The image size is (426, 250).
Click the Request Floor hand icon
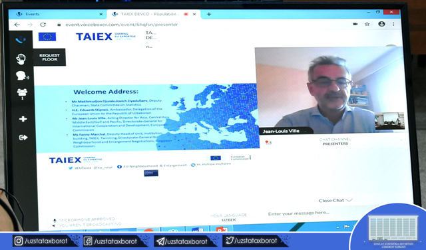point(21,59)
